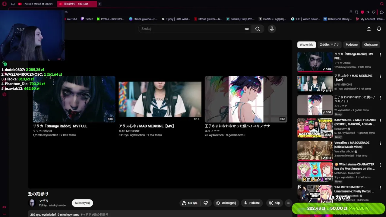This screenshot has width=386, height=217.
Task: Click the Opera tab search magnifier icon
Action: [382, 4]
